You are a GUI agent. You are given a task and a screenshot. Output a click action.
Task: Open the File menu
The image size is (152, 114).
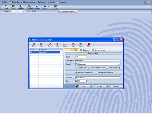tap(4, 2)
